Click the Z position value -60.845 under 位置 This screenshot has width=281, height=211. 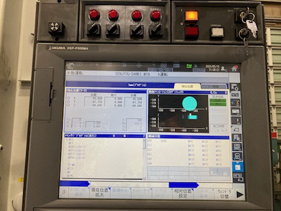97,105
